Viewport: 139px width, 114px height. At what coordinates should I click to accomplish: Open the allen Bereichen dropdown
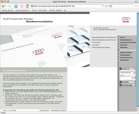coord(128,73)
